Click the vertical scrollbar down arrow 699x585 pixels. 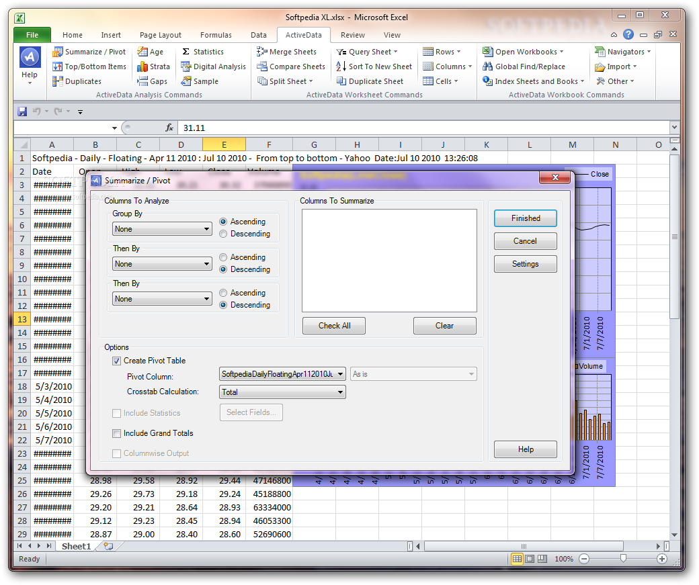click(674, 535)
